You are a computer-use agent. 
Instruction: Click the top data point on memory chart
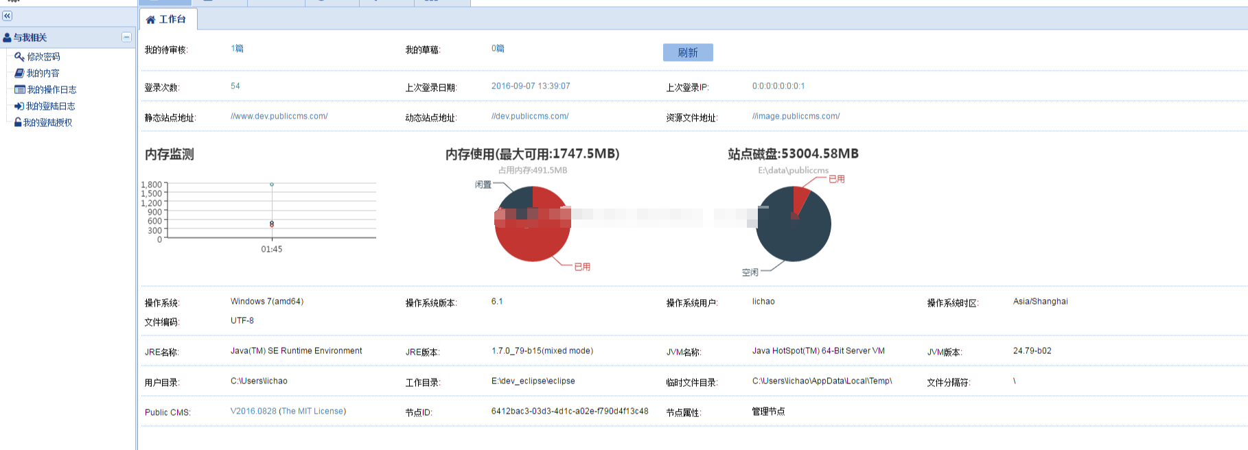[272, 185]
